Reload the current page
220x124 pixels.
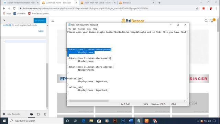[x=14, y=8]
